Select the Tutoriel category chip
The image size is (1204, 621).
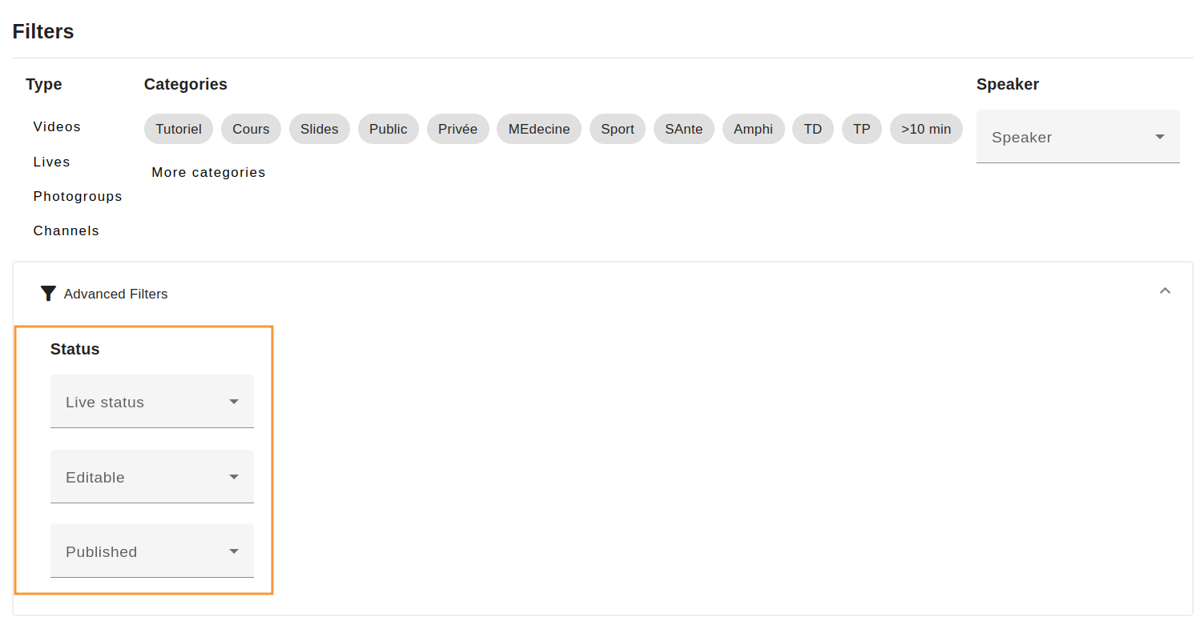[179, 129]
